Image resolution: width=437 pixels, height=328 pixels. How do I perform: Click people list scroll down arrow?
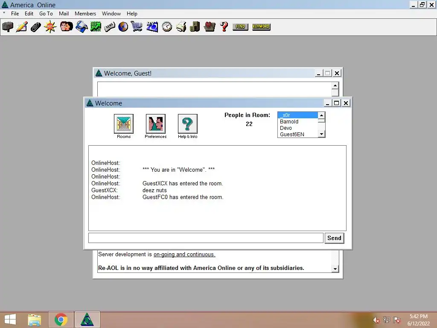(x=321, y=134)
